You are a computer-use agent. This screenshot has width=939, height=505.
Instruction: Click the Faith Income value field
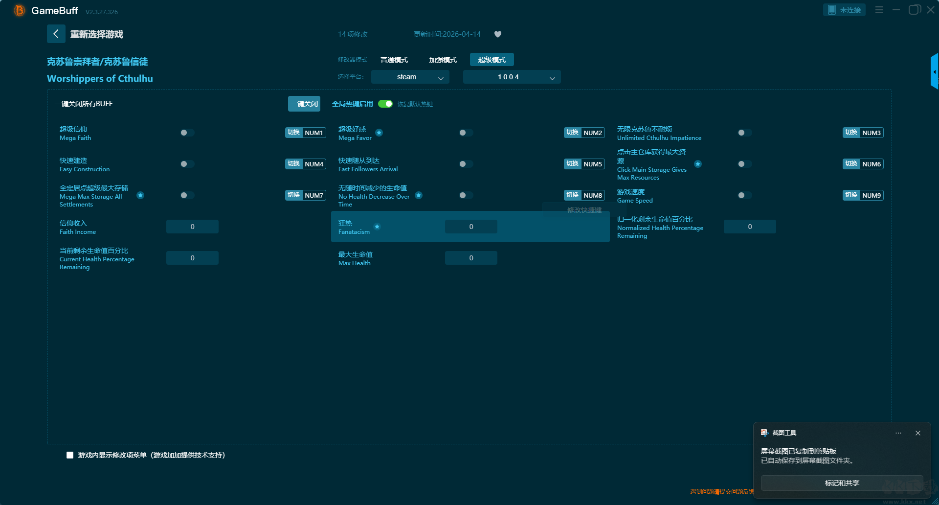(x=192, y=227)
